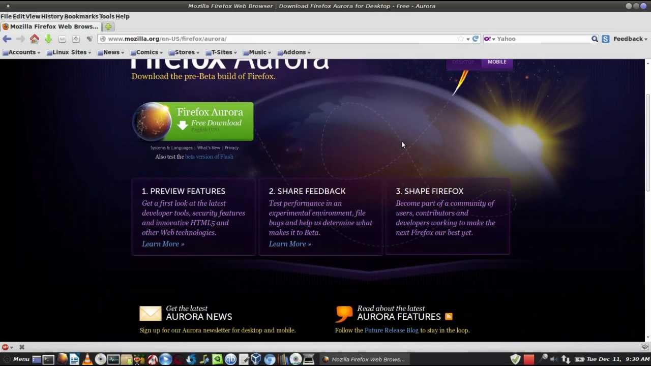The width and height of the screenshot is (651, 366).
Task: Follow the beta version of Flash link
Action: coord(209,157)
